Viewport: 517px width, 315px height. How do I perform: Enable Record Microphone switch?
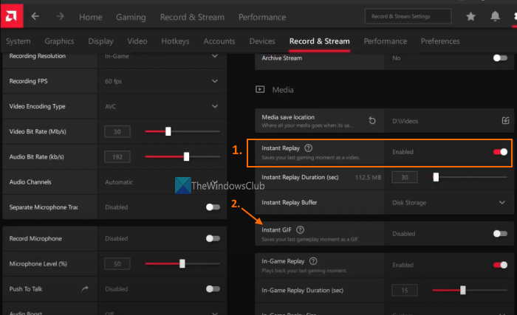click(x=213, y=238)
